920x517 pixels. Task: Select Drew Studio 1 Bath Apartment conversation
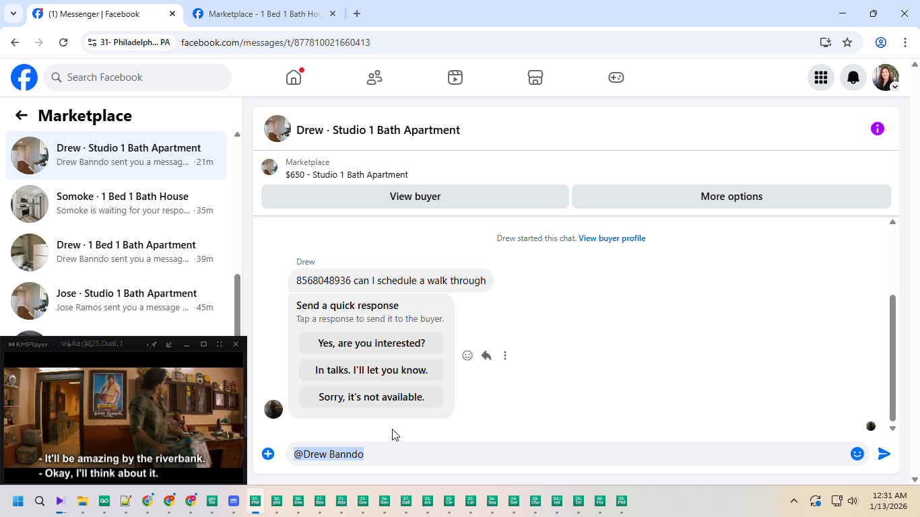coord(116,156)
